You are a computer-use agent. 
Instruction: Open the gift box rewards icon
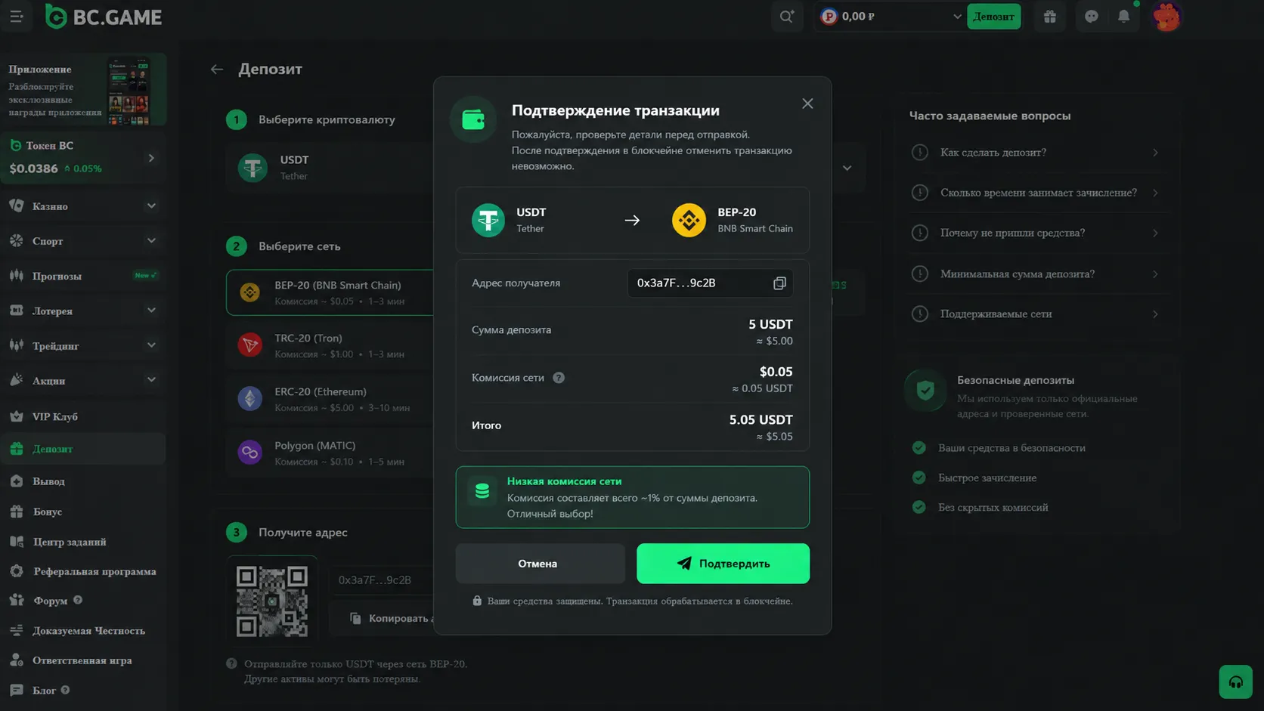pos(1050,17)
